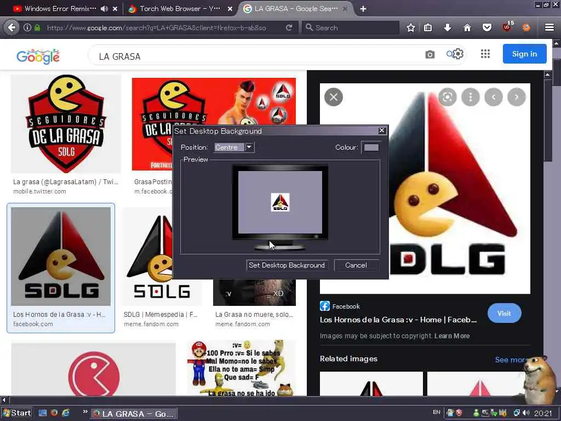The height and width of the screenshot is (421, 561).
Task: Mute the Windows Error Remix tab audio
Action: point(104,9)
